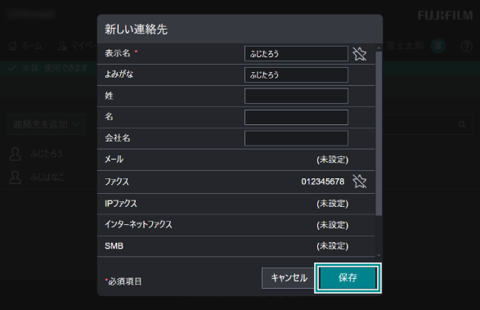The width and height of the screenshot is (480, 310).
Task: Focus the 姓 input field
Action: pos(296,96)
